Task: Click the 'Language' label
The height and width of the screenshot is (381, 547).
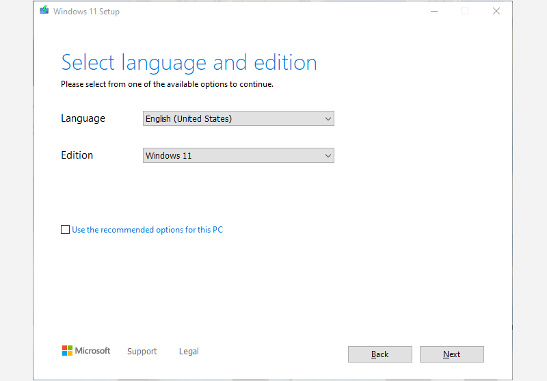Action: [x=83, y=118]
